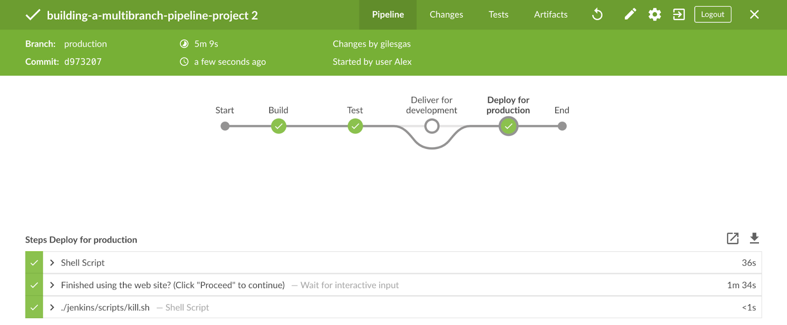
Task: Expand the first Shell Script step
Action: 52,263
